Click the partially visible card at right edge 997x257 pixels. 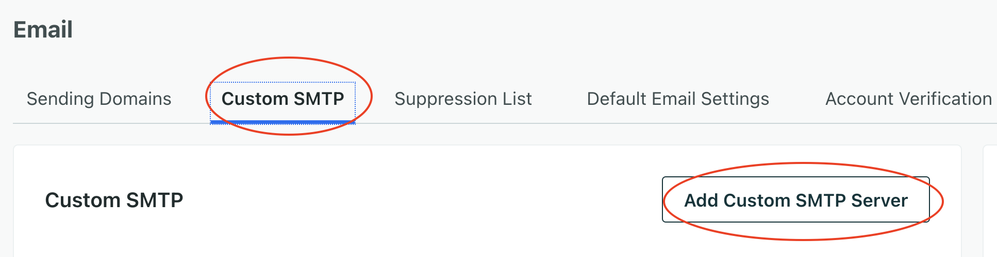pos(990,206)
